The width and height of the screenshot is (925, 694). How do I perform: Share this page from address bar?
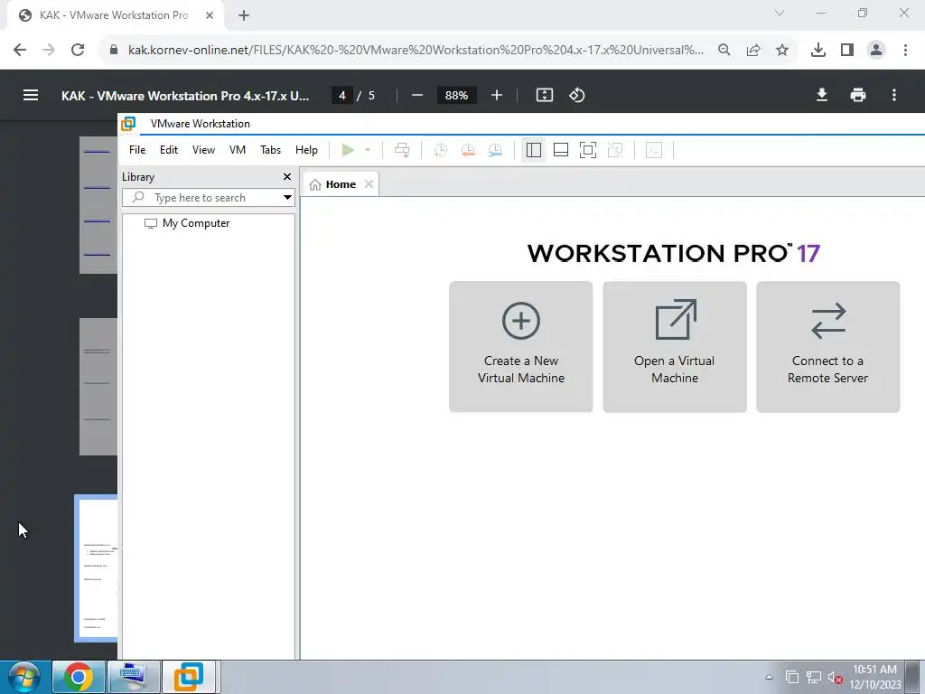click(x=753, y=51)
